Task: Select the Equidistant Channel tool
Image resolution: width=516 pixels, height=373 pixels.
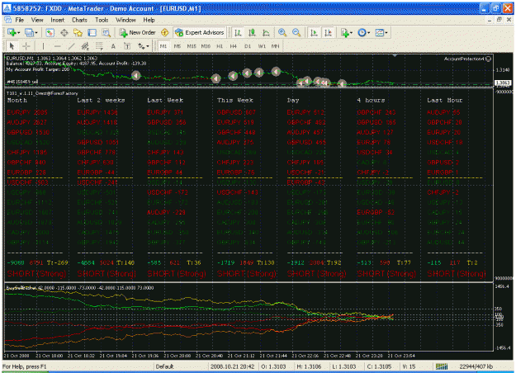Action: click(85, 46)
